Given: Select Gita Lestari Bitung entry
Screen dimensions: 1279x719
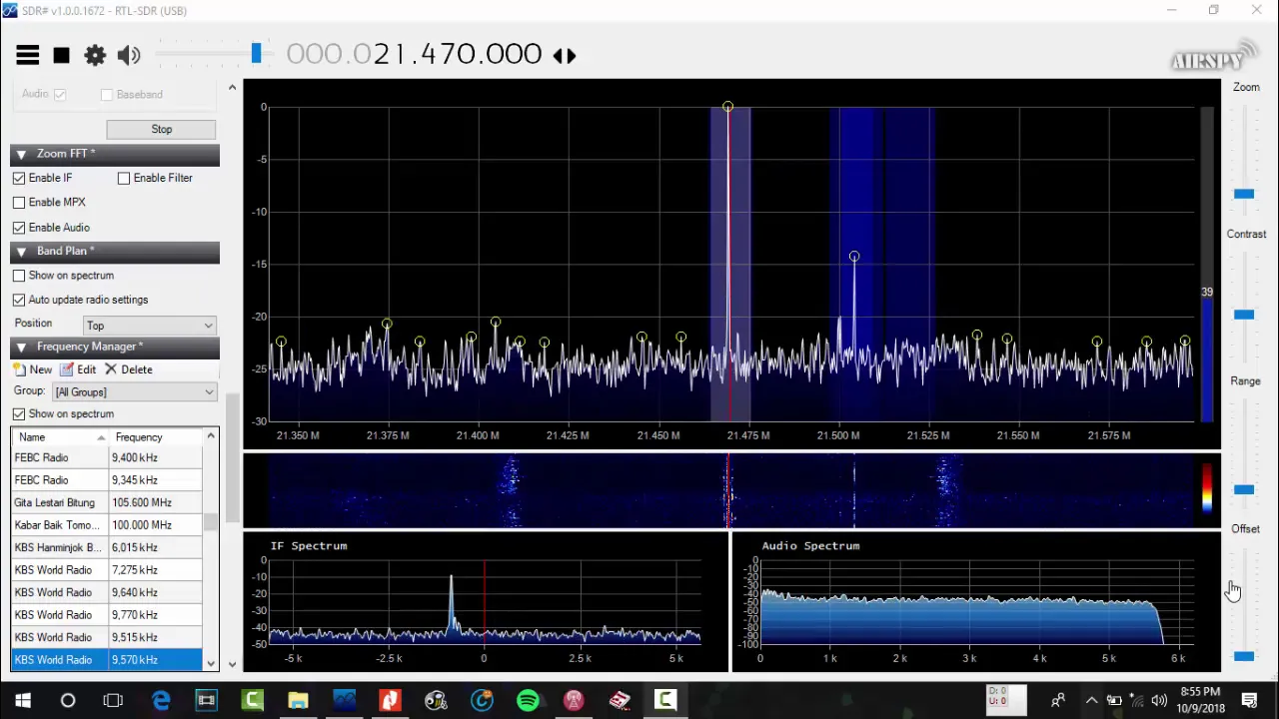Looking at the screenshot, I should 107,502.
